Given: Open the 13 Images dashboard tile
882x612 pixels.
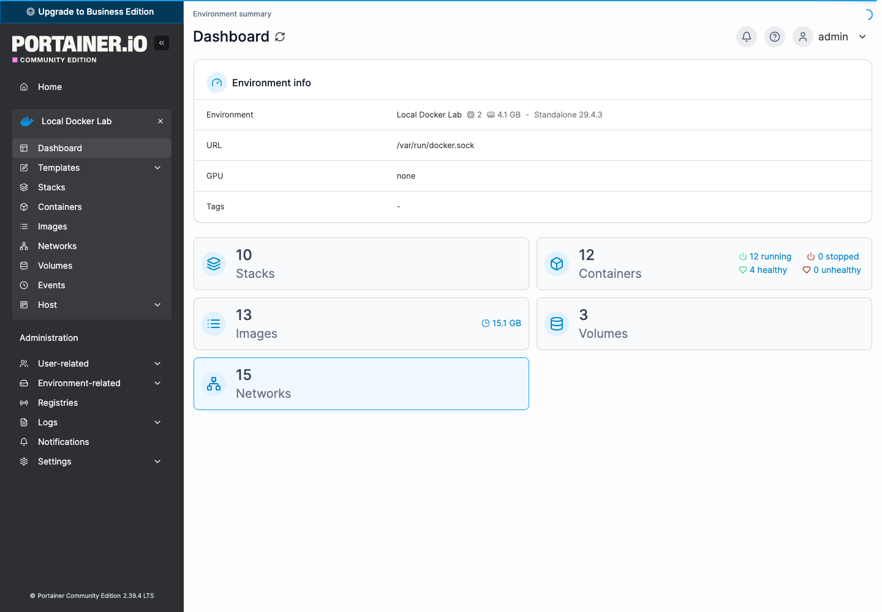Looking at the screenshot, I should coord(361,324).
